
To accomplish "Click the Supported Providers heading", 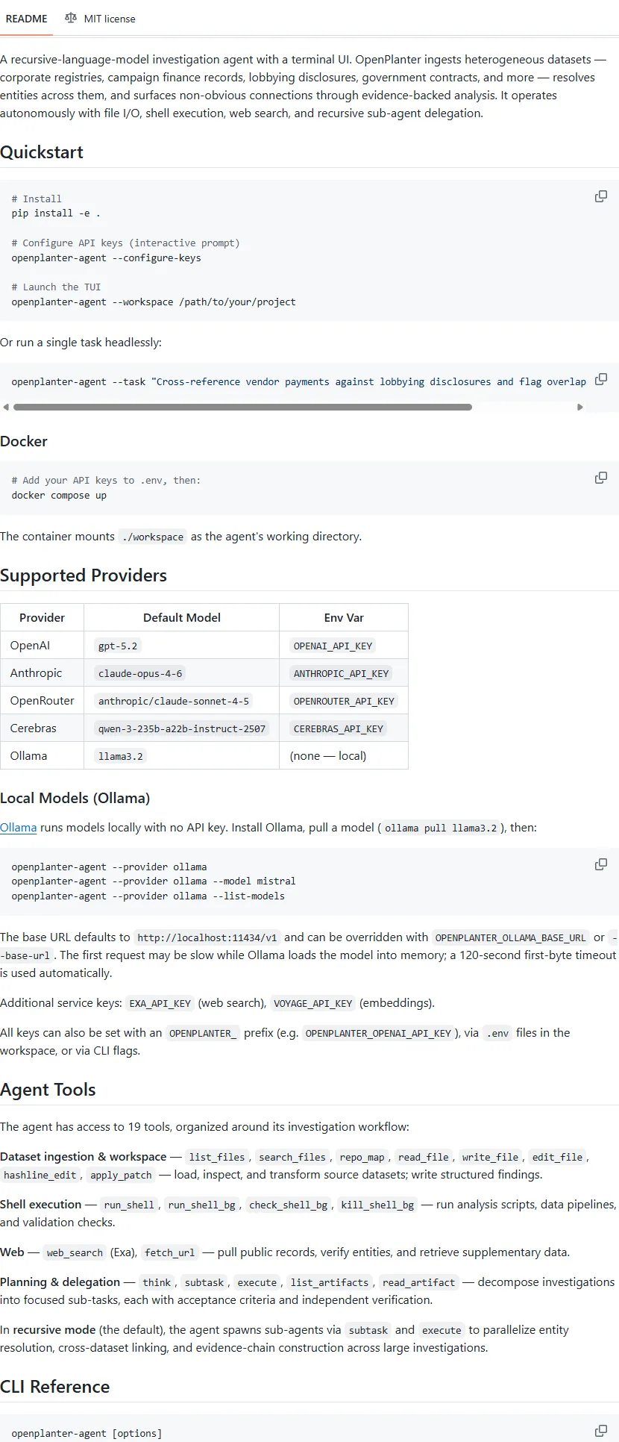I will point(84,575).
